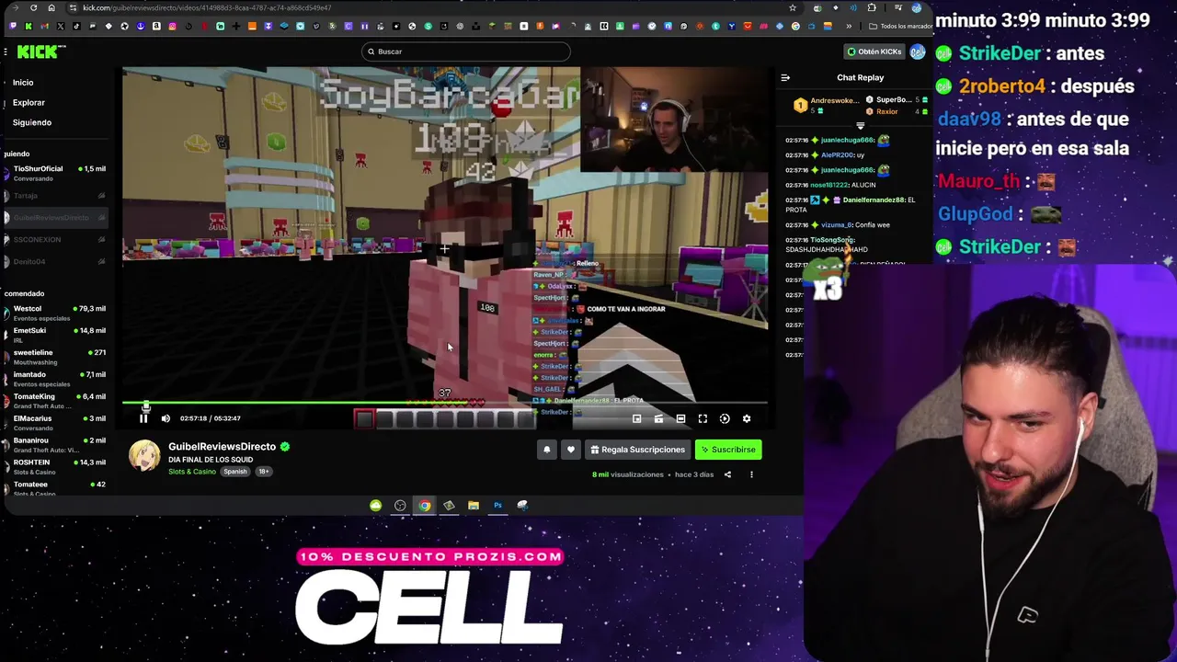1177x662 pixels.
Task: Enter fullscreen mode on the video
Action: 703,418
